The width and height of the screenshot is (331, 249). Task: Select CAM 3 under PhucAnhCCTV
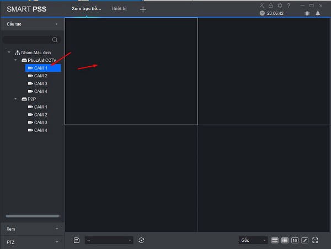pos(40,83)
